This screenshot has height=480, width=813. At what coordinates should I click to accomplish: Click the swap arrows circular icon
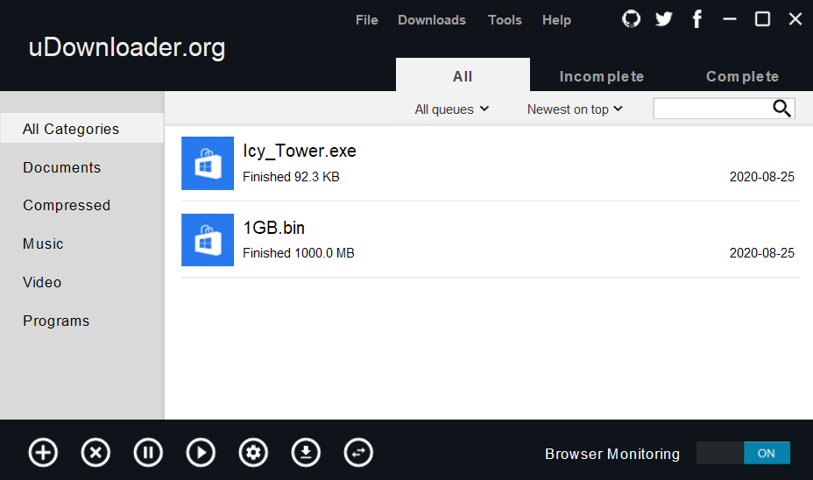coord(358,453)
